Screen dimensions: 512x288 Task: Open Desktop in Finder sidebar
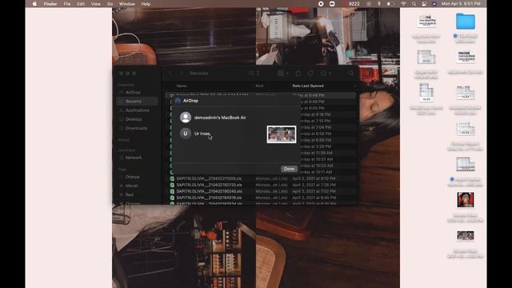pyautogui.click(x=134, y=119)
